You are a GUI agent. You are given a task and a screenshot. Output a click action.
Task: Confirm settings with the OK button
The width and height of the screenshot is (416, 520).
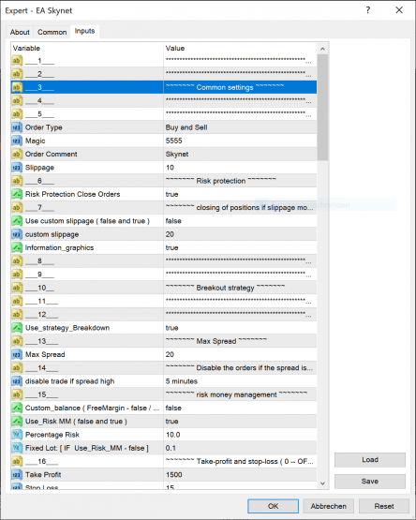pyautogui.click(x=273, y=506)
